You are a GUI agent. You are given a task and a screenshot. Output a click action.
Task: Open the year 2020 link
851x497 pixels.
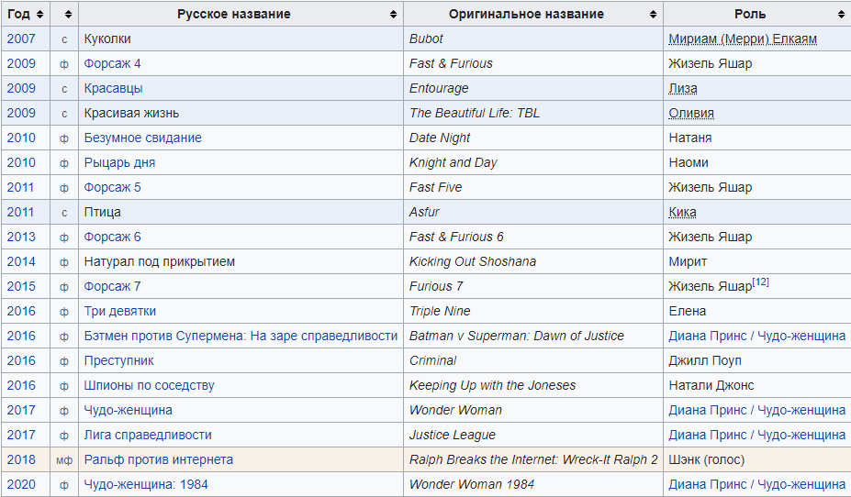[x=21, y=484]
